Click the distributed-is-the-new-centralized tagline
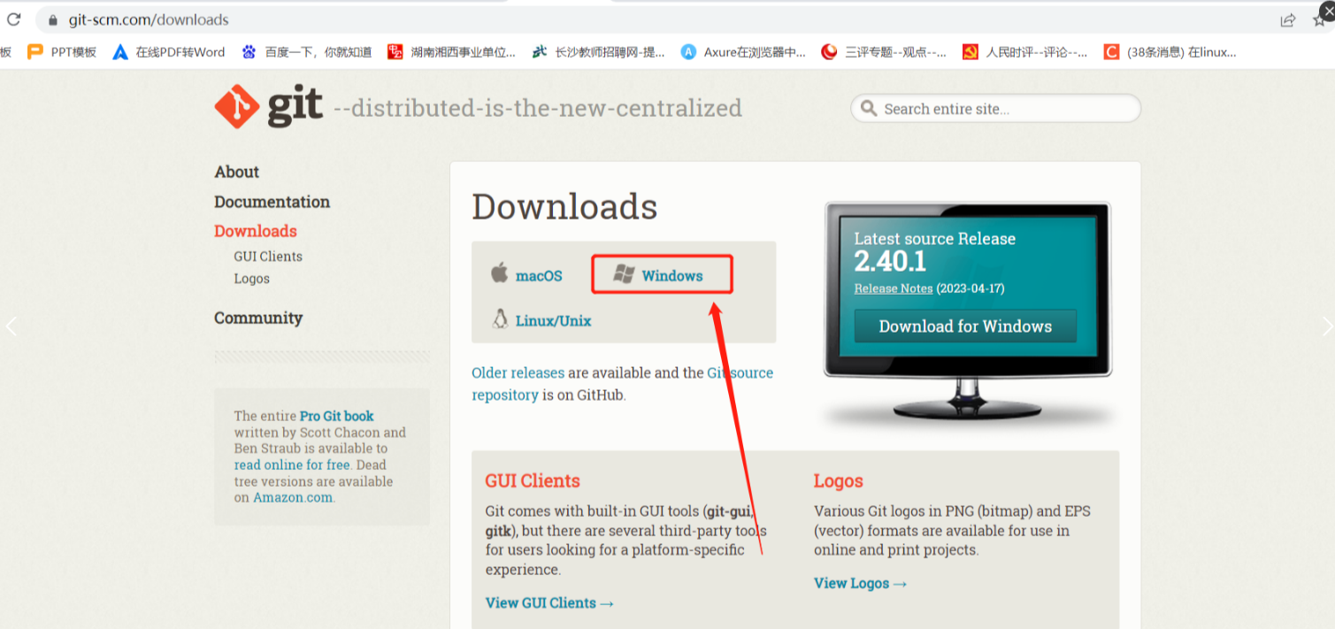The image size is (1335, 629). click(x=538, y=109)
